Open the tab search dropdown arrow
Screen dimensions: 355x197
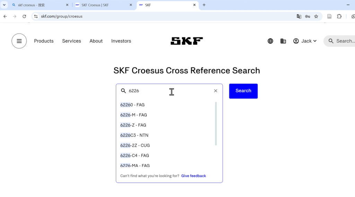click(4, 5)
